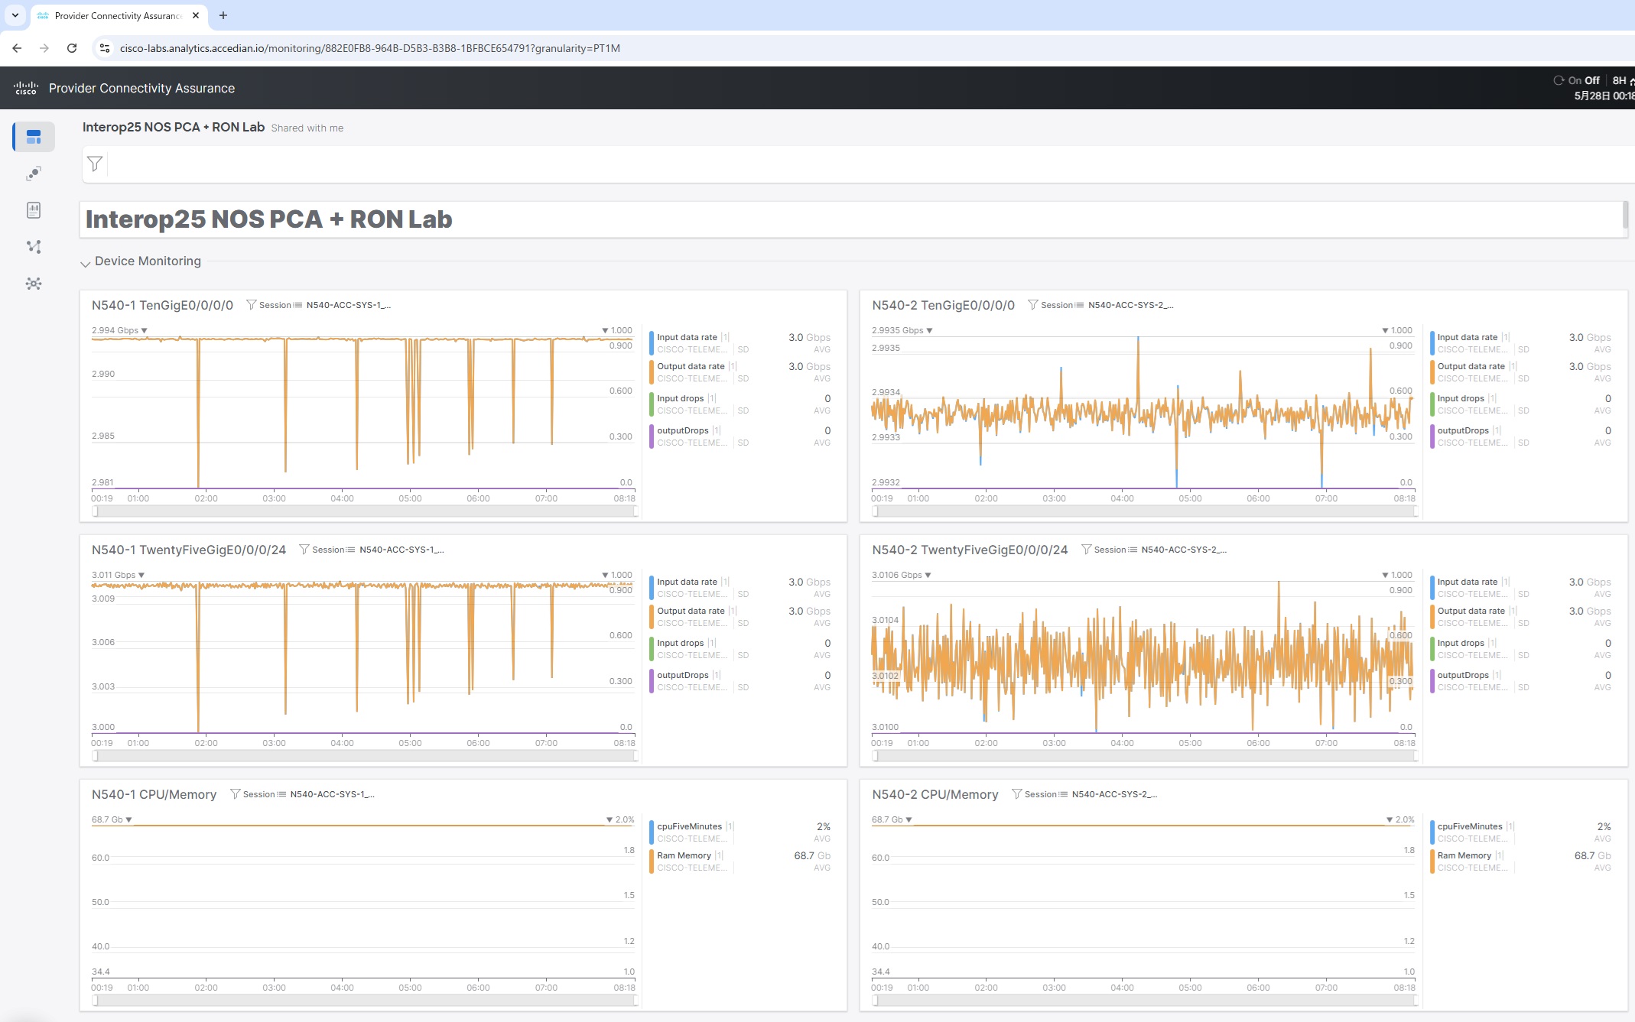Viewport: 1635px width, 1022px height.
Task: Turn auto-refresh On
Action: [1575, 80]
